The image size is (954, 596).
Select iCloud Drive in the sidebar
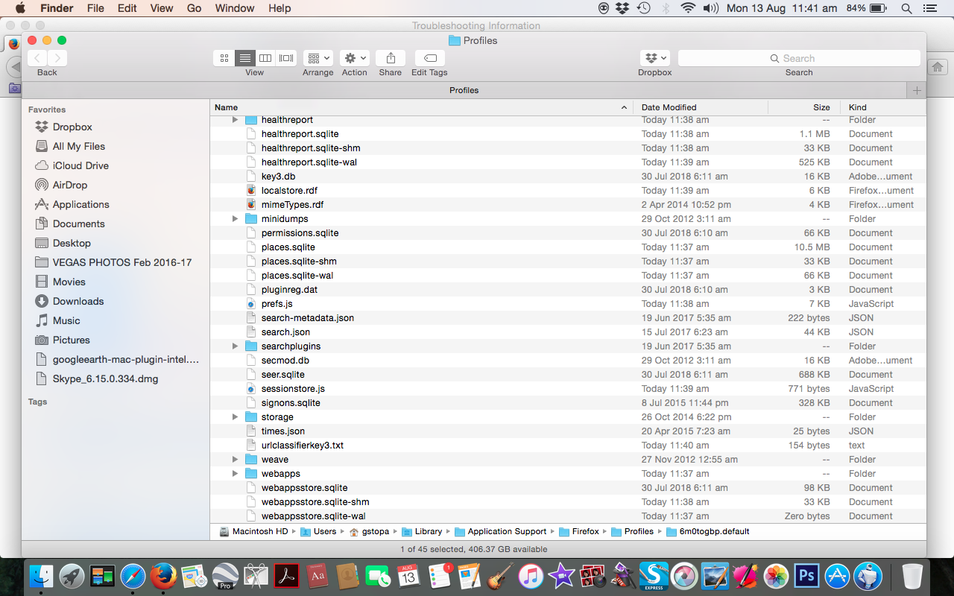pos(80,165)
